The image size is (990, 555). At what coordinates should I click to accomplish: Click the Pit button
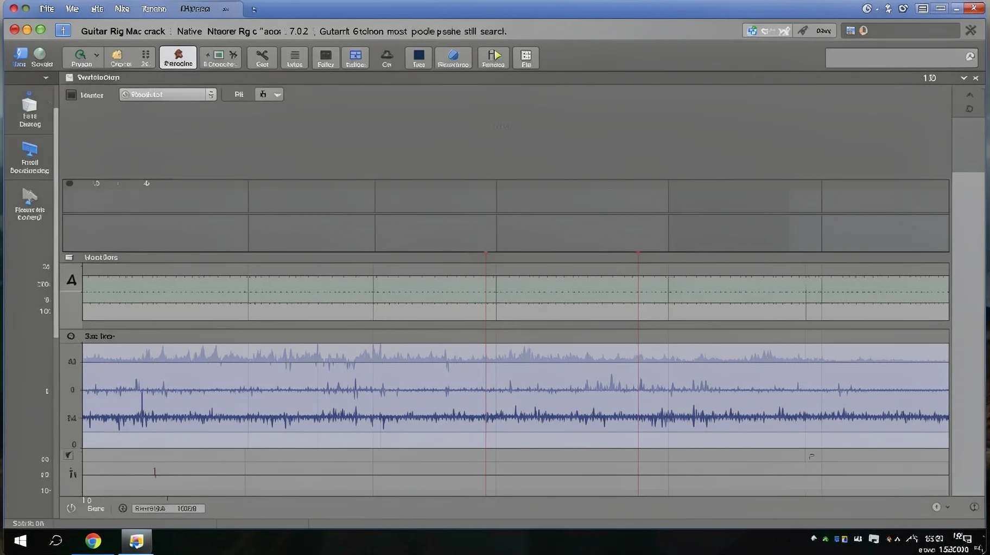(239, 94)
